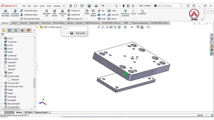Click the Exit Isolate button
Image resolution: width=214 pixels, height=120 pixels.
(x=81, y=33)
